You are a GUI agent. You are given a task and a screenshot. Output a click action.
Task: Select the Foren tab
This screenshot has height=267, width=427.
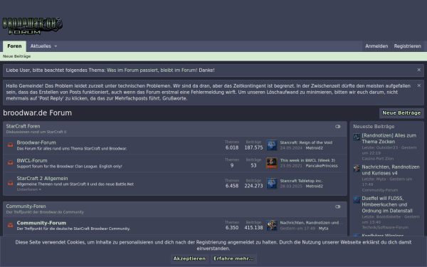14,46
